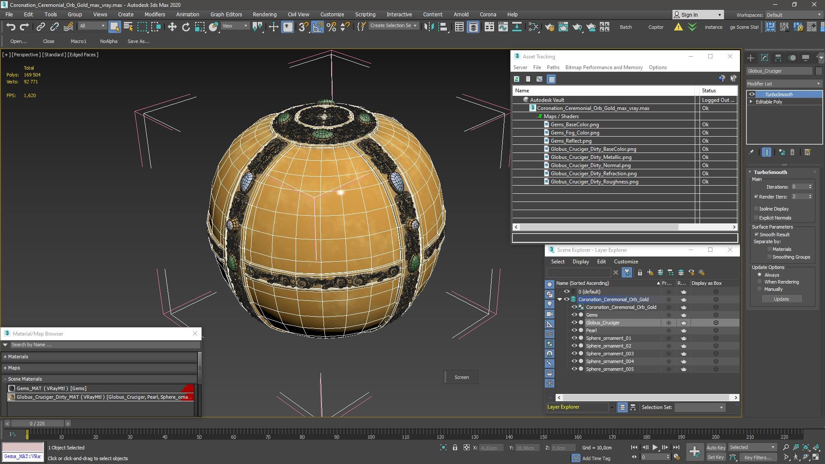Viewport: 825px width, 464px height.
Task: Open the Rendering menu
Action: pos(265,14)
